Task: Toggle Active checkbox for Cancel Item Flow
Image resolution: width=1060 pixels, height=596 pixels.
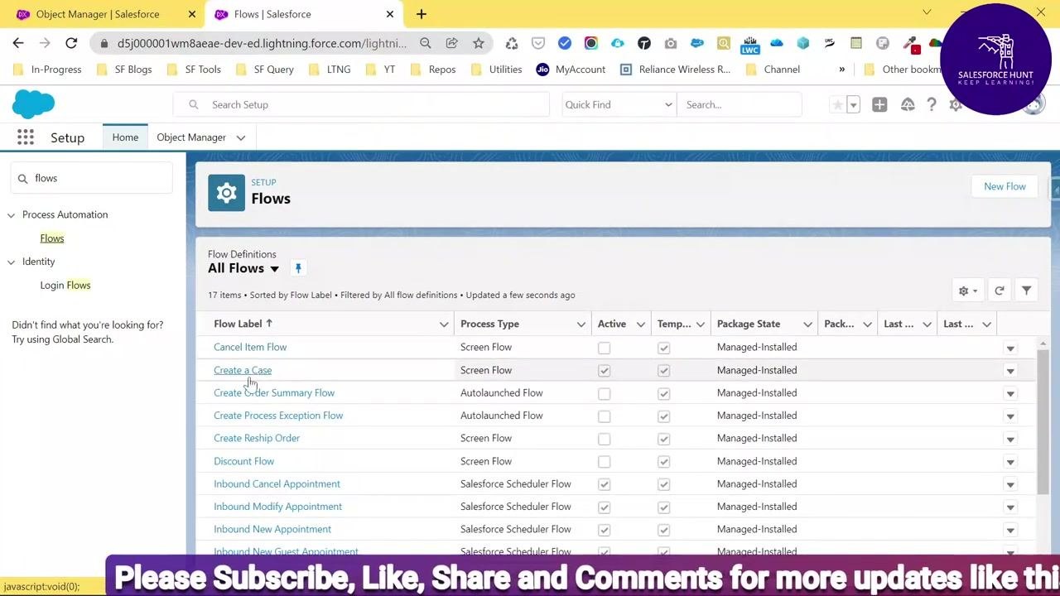Action: click(605, 348)
